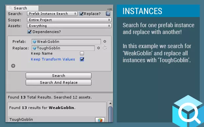The image size is (204, 127).
Task: Select the ToughGoblin result row
Action: tap(57, 119)
